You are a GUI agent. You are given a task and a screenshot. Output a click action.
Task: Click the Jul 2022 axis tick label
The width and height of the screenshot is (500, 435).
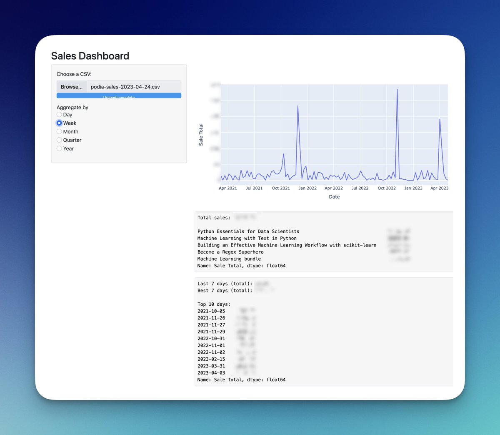pos(360,188)
